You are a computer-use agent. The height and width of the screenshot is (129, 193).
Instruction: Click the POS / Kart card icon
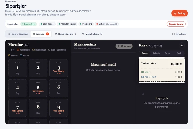[x=142, y=77]
